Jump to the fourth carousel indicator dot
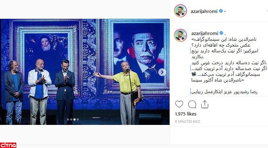 click(x=78, y=119)
